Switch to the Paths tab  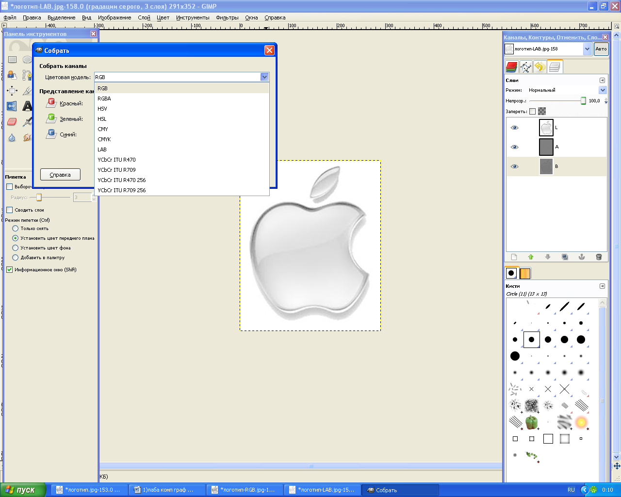pyautogui.click(x=526, y=66)
